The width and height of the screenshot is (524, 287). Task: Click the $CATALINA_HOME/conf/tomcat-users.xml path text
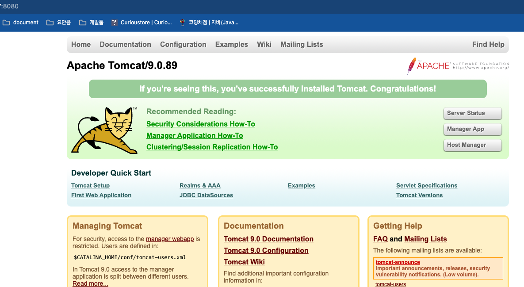[x=130, y=257]
